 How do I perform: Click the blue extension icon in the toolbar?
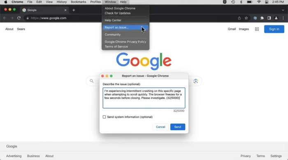(x=255, y=18)
